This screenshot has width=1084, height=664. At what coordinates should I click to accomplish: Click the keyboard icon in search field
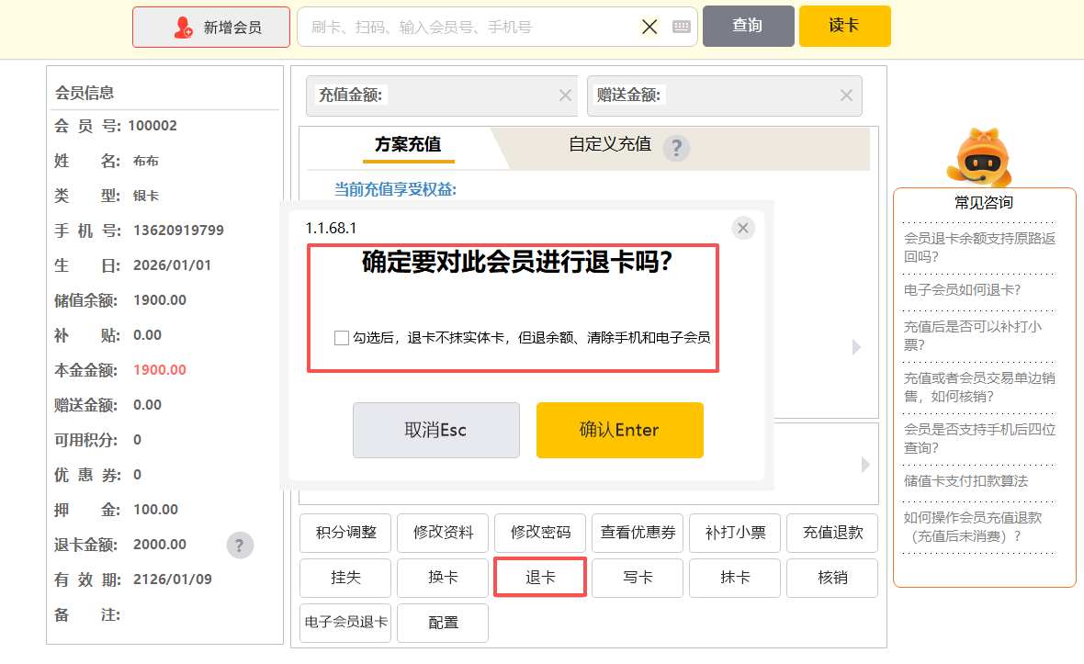pyautogui.click(x=681, y=27)
